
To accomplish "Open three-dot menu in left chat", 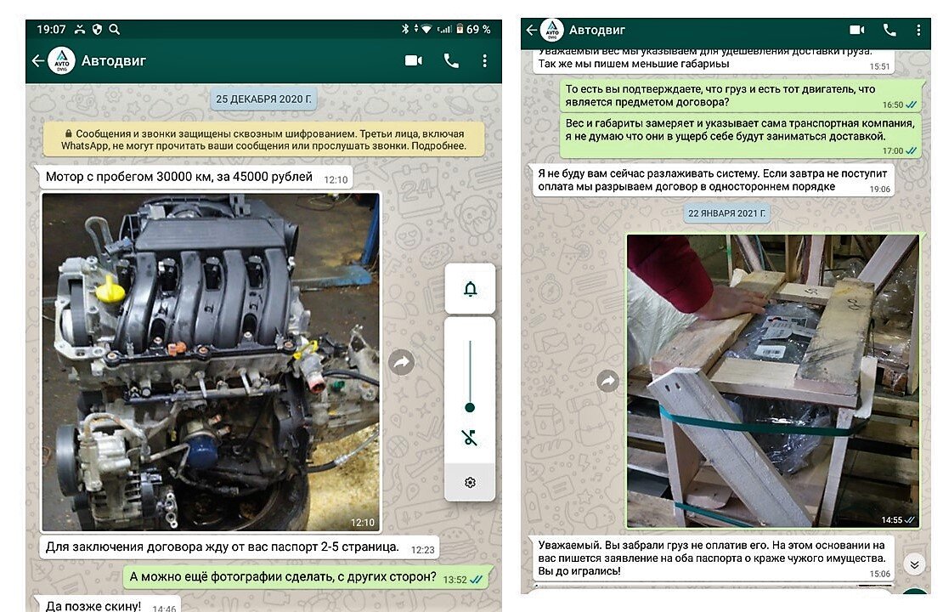I will (x=485, y=61).
